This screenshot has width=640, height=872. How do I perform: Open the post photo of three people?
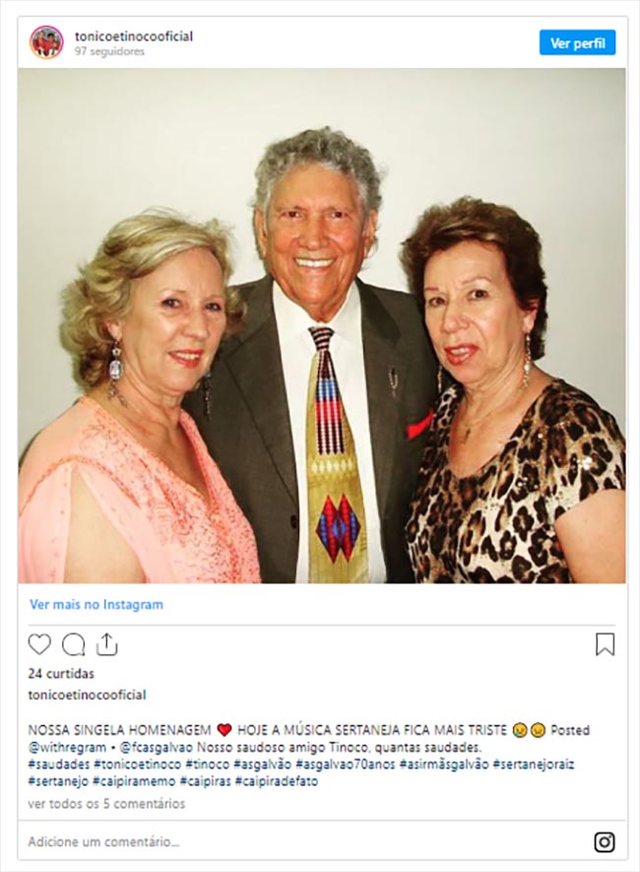(322, 326)
